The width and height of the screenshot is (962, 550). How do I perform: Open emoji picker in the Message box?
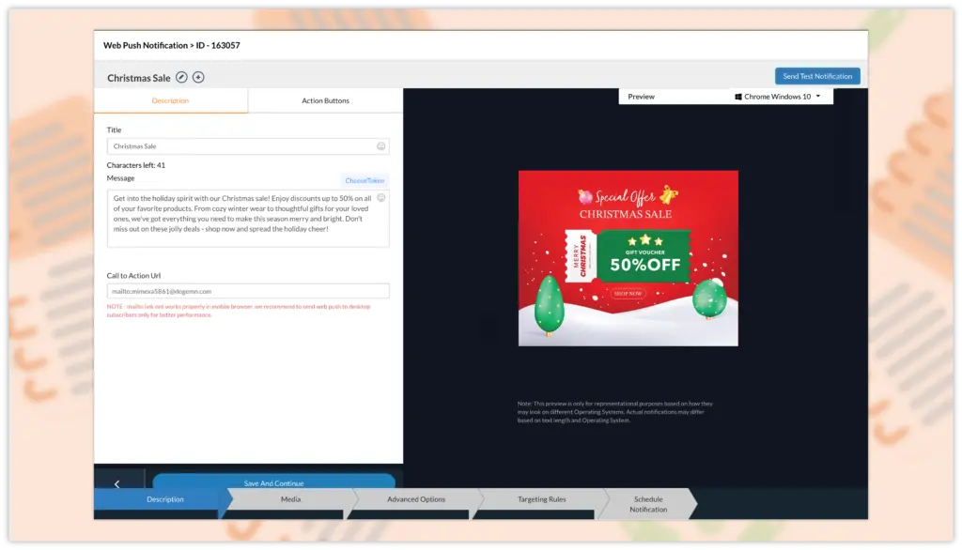point(380,198)
